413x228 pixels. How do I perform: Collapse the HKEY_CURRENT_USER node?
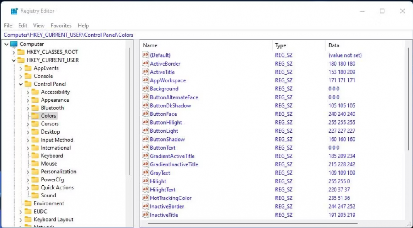click(14, 60)
